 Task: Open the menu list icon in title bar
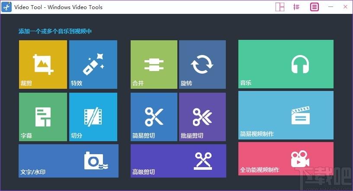pyautogui.click(x=314, y=7)
